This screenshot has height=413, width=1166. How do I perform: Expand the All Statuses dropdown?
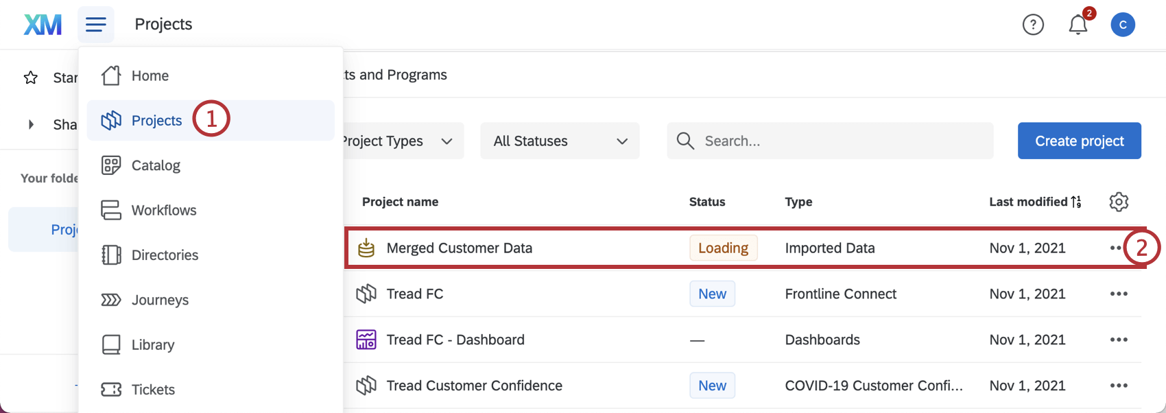pyautogui.click(x=560, y=141)
